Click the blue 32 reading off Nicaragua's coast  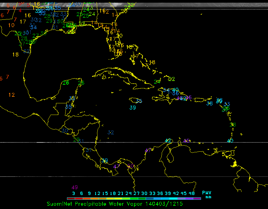click(111, 132)
